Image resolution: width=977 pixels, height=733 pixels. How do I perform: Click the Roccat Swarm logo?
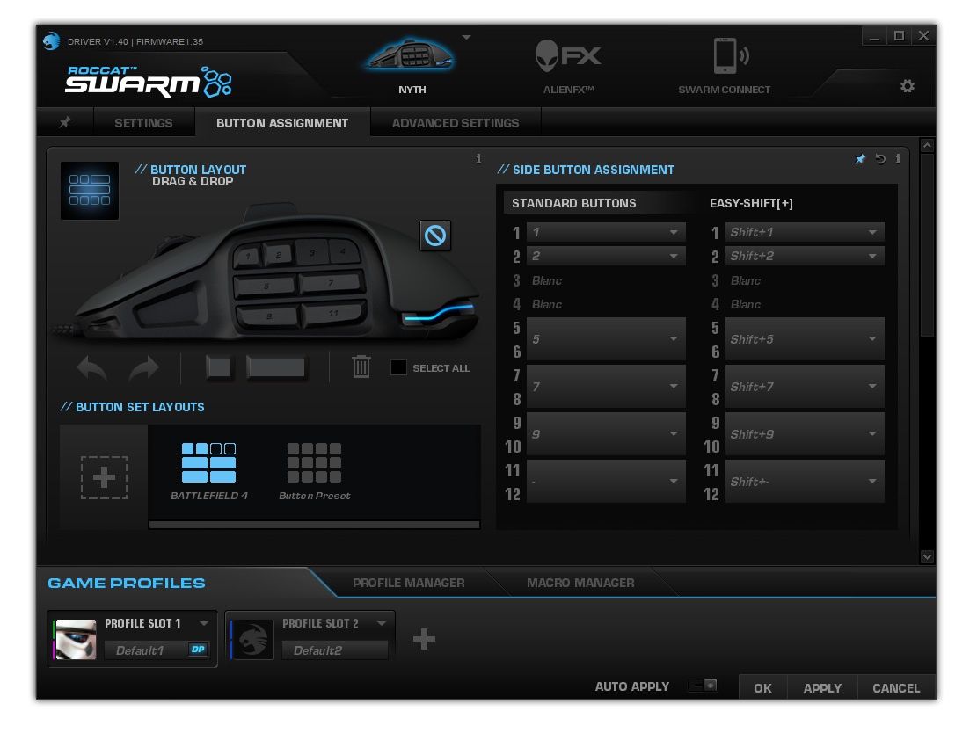[x=149, y=82]
